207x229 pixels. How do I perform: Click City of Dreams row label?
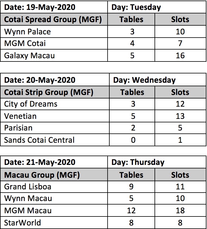pos(55,104)
